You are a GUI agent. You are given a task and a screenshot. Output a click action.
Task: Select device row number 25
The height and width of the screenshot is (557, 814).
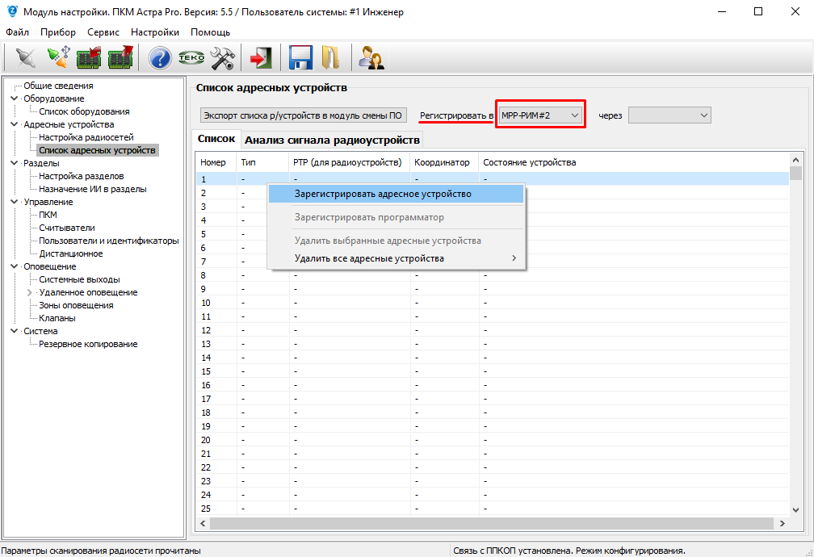tap(492, 509)
